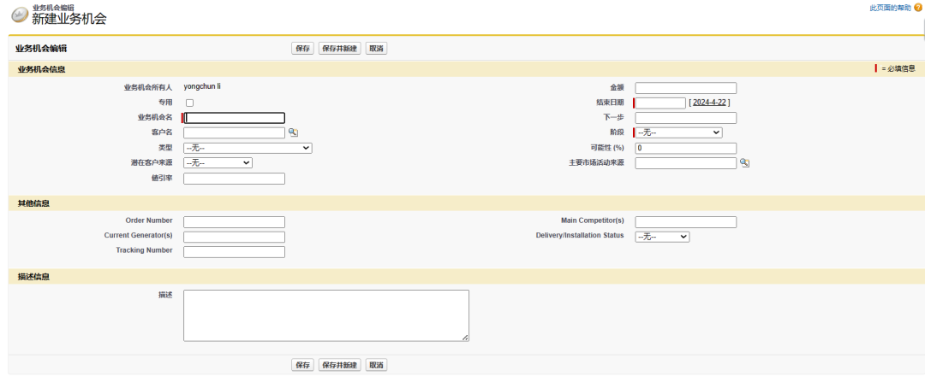Image resolution: width=925 pixels, height=382 pixels.
Task: Click the 结束日期 input field
Action: coord(660,103)
